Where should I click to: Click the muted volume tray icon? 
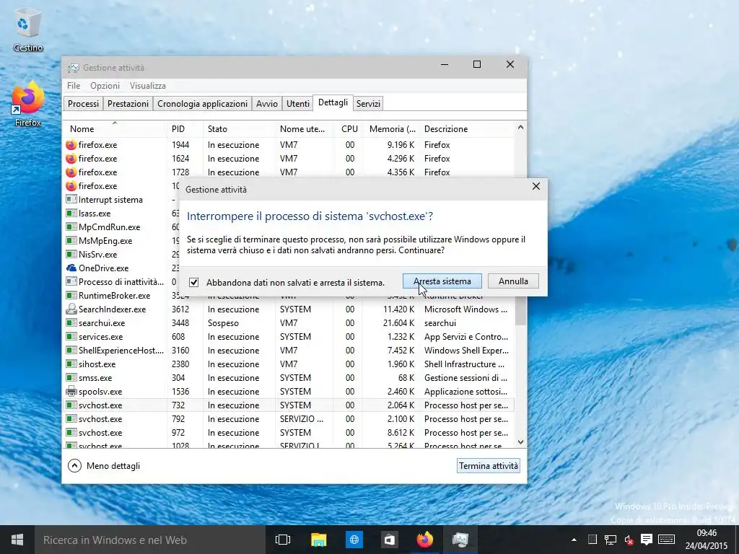(629, 540)
